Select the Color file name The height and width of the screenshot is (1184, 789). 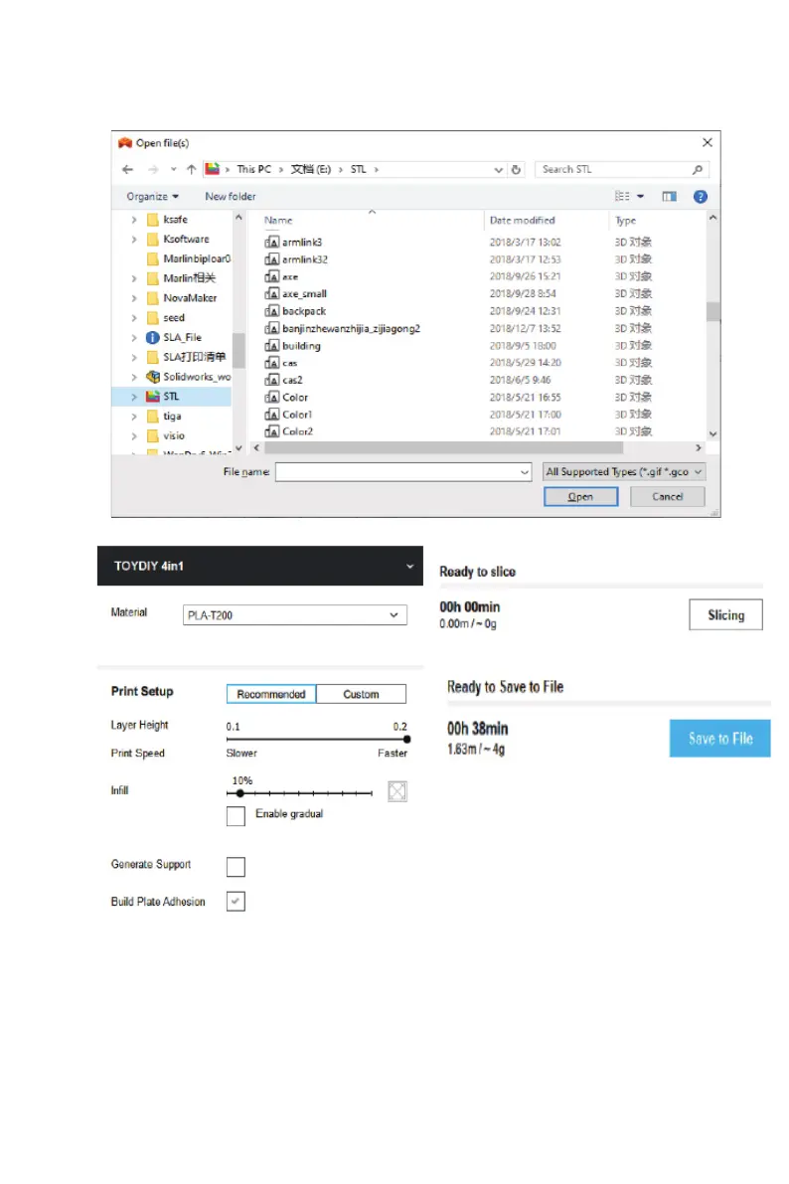click(295, 398)
